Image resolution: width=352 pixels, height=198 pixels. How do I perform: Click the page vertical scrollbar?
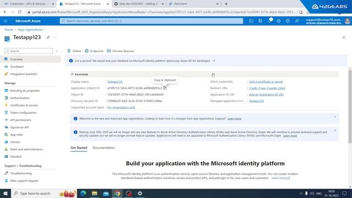point(350,107)
